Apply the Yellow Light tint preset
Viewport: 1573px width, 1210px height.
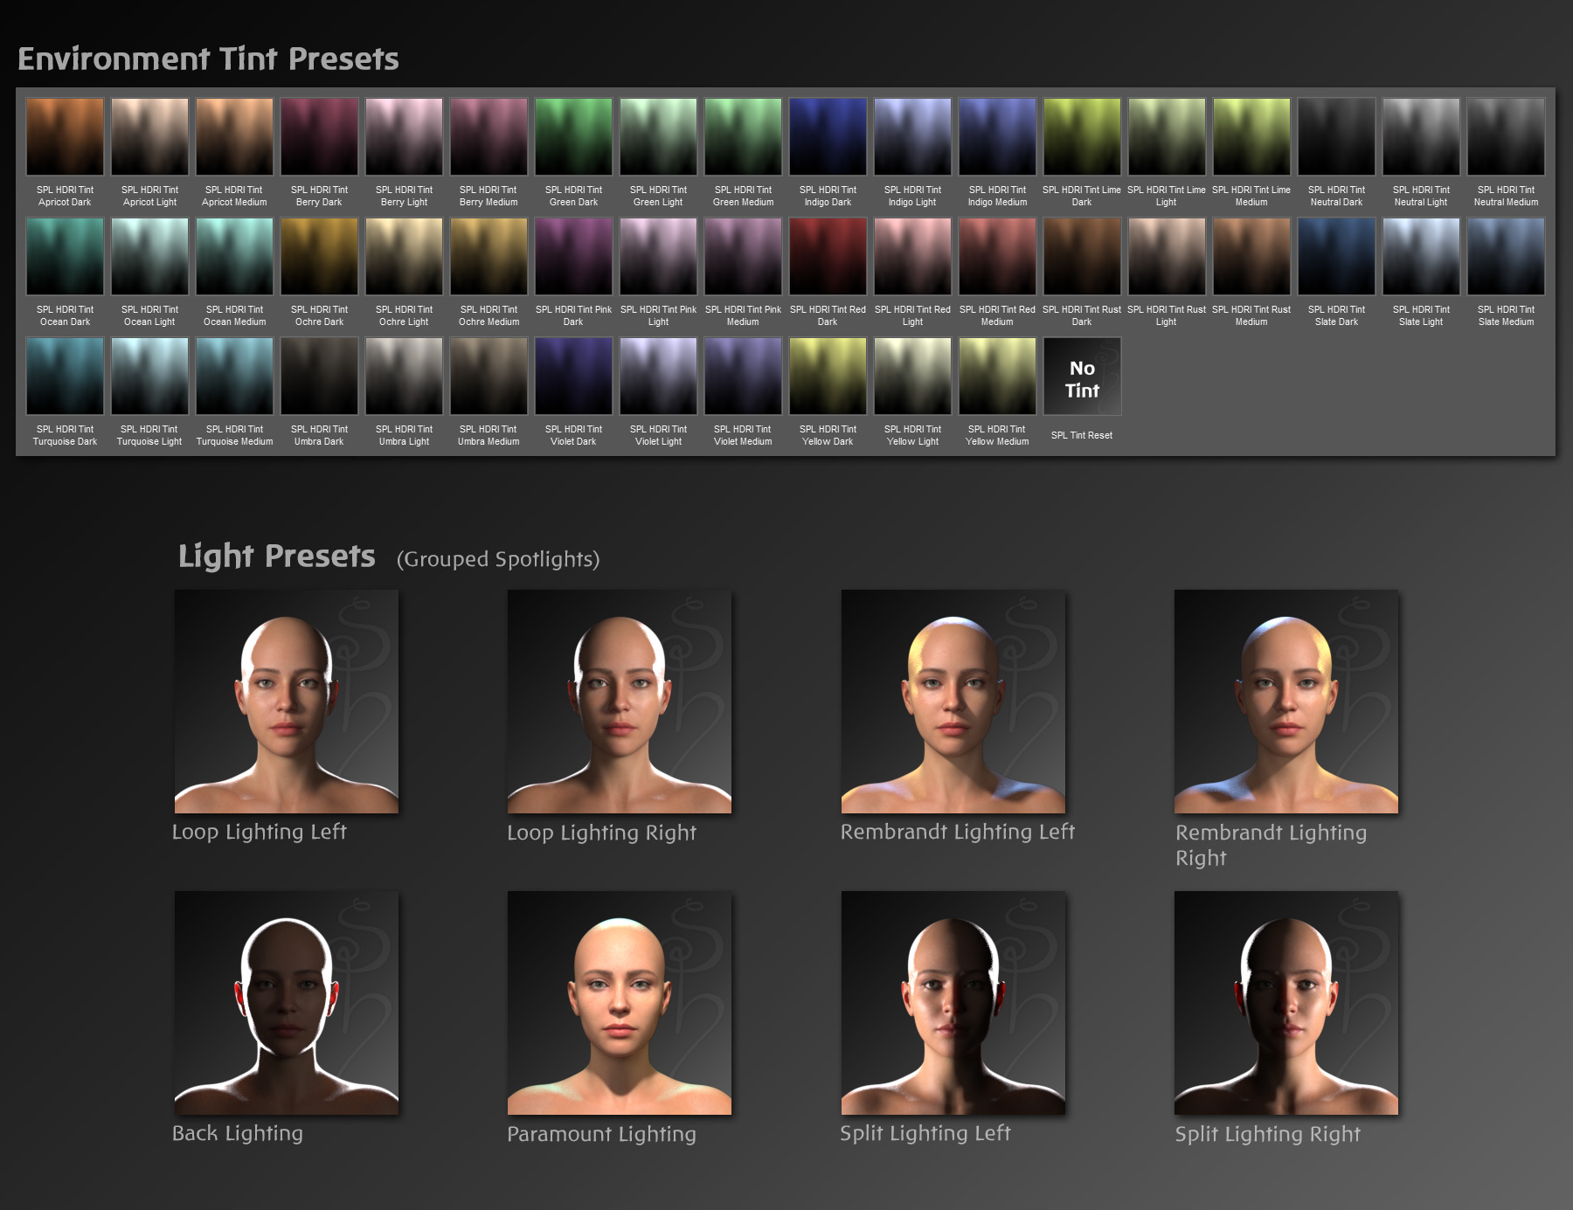[911, 376]
